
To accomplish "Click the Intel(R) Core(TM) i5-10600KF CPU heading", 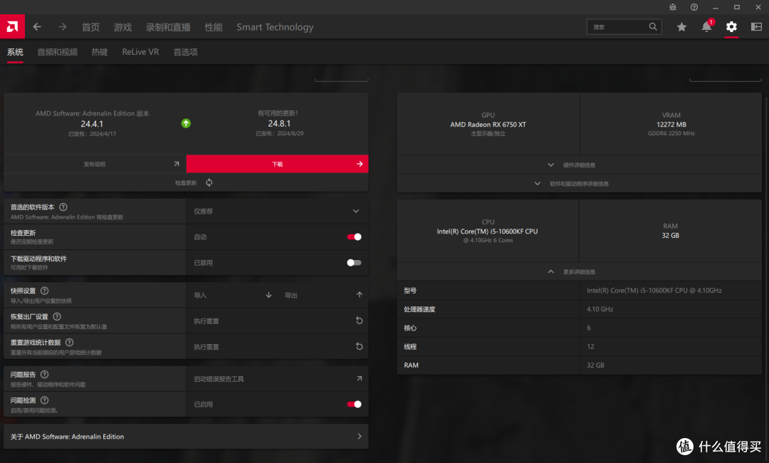I will (x=487, y=231).
